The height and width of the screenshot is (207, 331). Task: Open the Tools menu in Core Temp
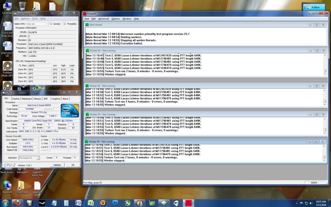(35, 18)
